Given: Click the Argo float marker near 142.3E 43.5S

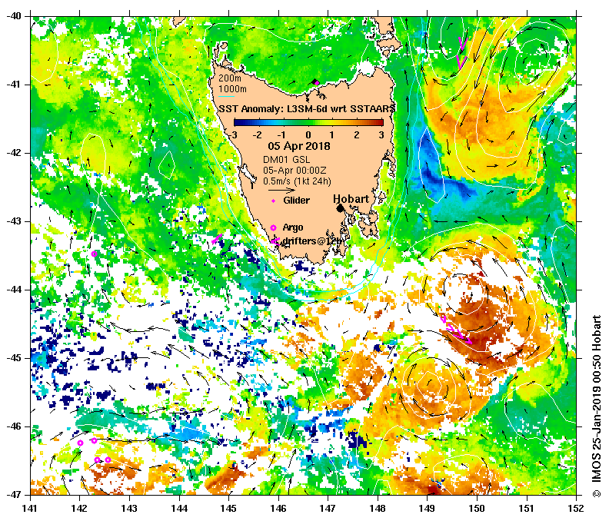Looking at the screenshot, I should tap(94, 254).
